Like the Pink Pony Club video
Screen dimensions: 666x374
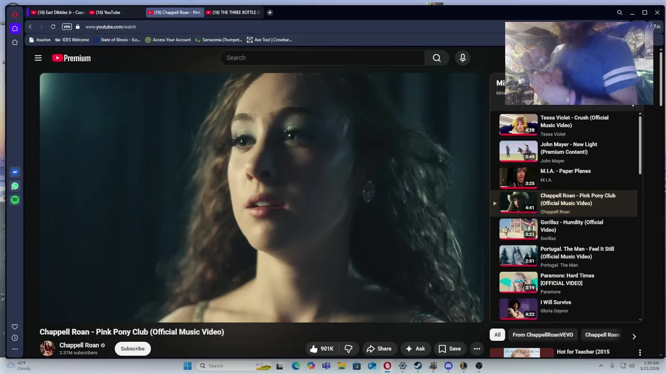[x=322, y=349]
